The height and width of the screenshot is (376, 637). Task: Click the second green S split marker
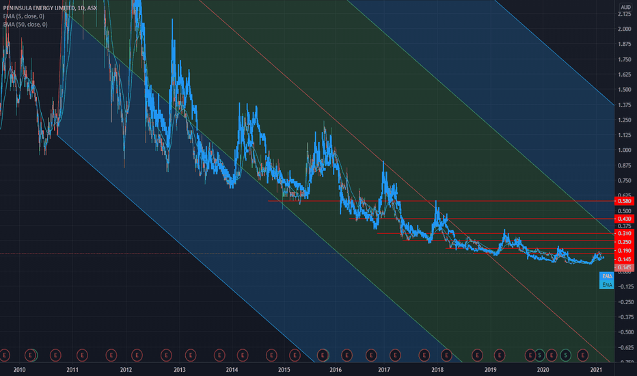click(565, 355)
